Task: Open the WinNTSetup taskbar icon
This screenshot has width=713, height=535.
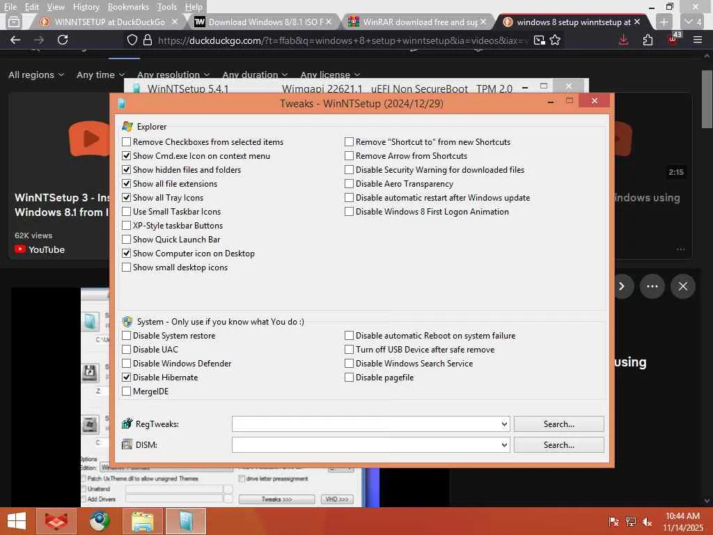Action: tap(185, 521)
